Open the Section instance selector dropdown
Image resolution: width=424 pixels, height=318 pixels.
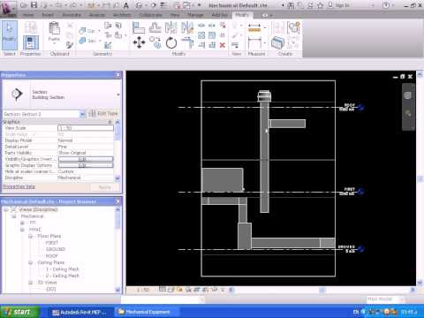pos(82,114)
